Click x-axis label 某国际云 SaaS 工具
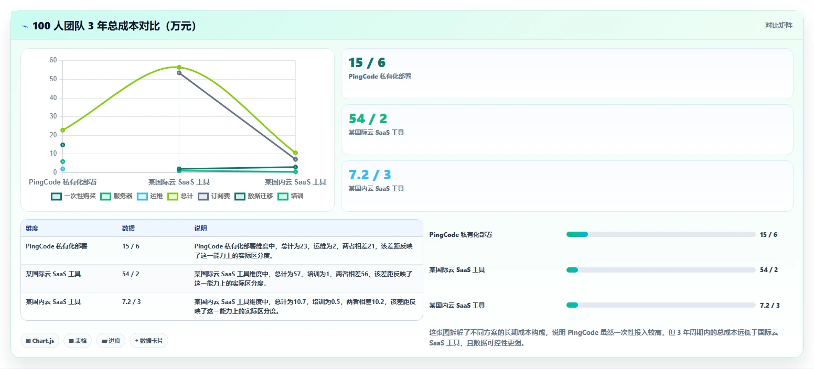The width and height of the screenshot is (814, 369). click(x=179, y=182)
